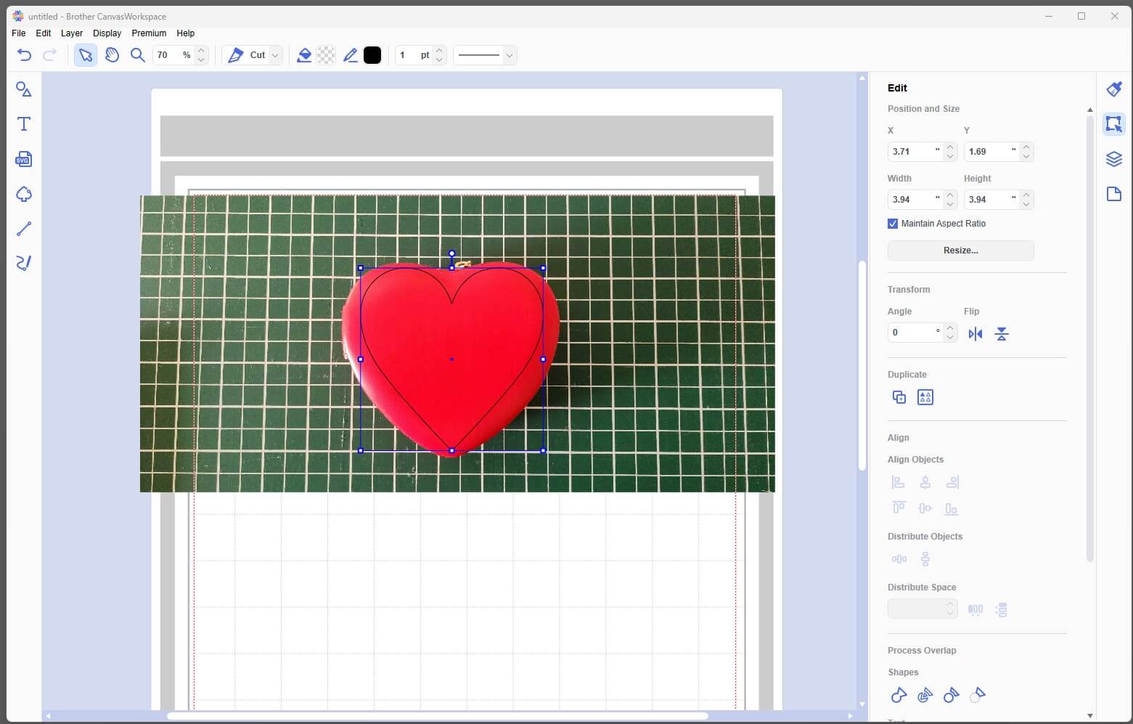Select the straight line path tool
The width and height of the screenshot is (1133, 724).
[24, 229]
